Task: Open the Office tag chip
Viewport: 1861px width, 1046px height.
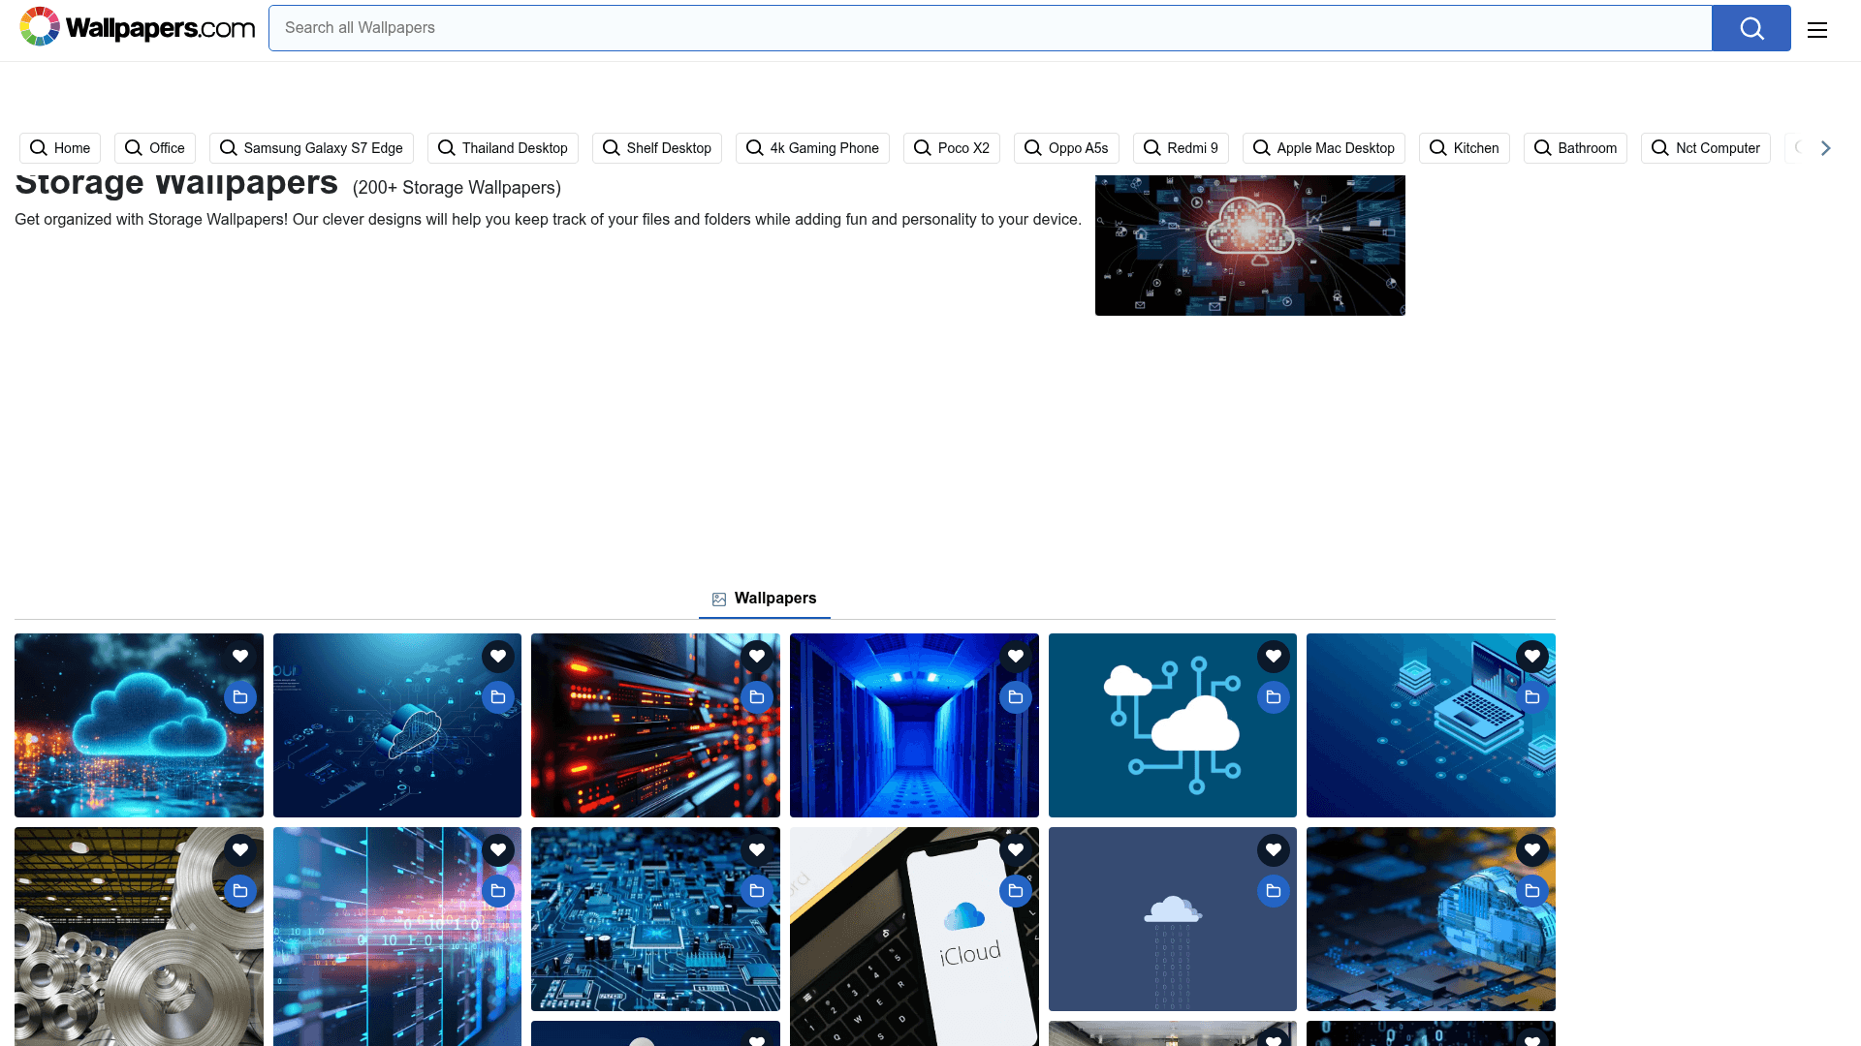Action: tap(155, 148)
